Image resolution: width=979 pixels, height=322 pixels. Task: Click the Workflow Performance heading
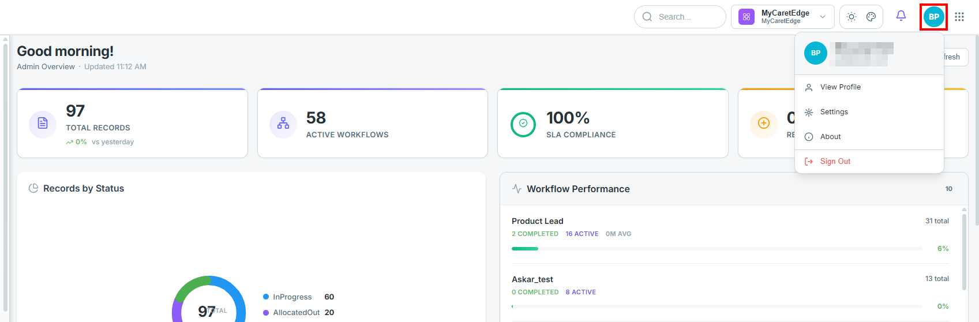[578, 189]
